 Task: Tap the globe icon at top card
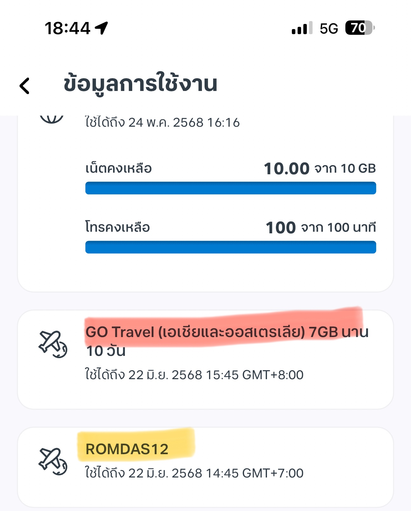point(52,119)
